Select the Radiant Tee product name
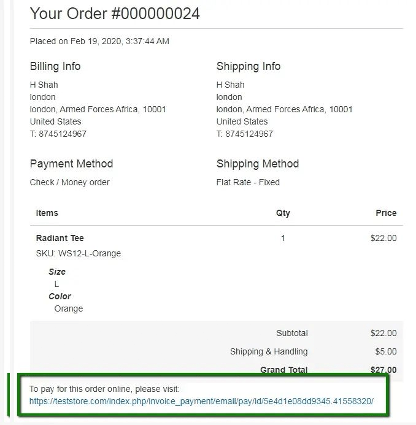 pyautogui.click(x=60, y=238)
